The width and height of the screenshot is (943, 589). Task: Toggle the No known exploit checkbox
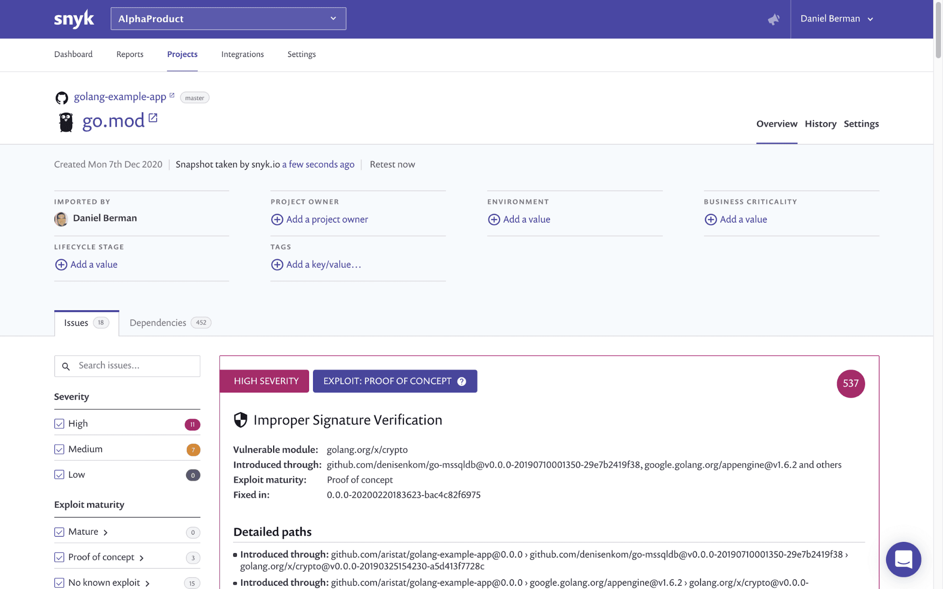click(59, 583)
